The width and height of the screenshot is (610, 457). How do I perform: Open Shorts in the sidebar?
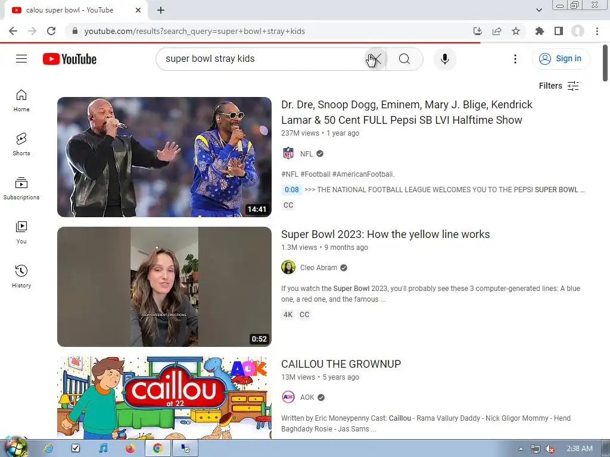coord(21,145)
